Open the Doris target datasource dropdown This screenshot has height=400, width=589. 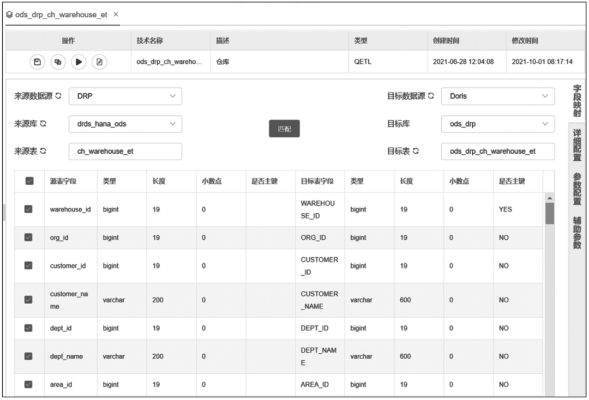pos(498,96)
